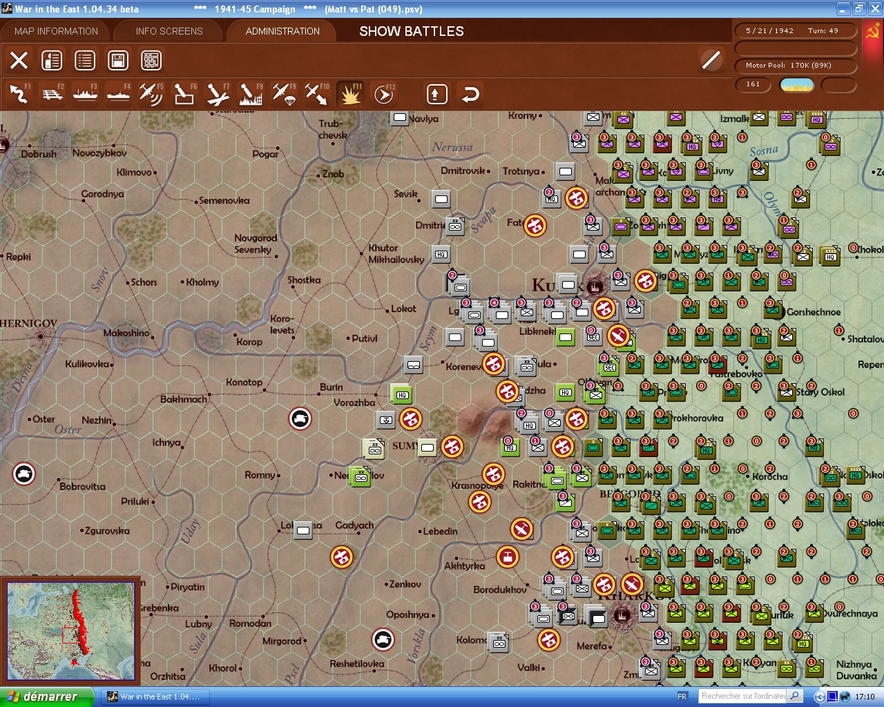This screenshot has height=707, width=884.
Task: Select the F9 air transport mode
Action: coord(284,94)
